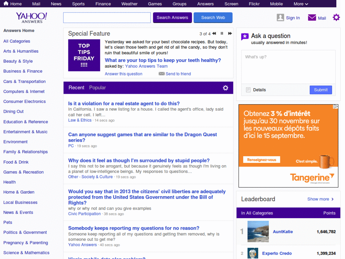Viewport: 345px width, 259px height.
Task: Select the Recent tab
Action: click(x=76, y=88)
